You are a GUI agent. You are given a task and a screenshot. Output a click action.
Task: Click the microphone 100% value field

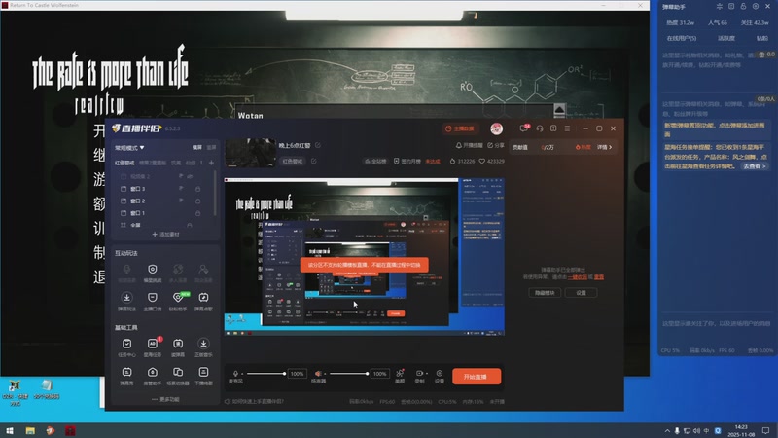(297, 374)
